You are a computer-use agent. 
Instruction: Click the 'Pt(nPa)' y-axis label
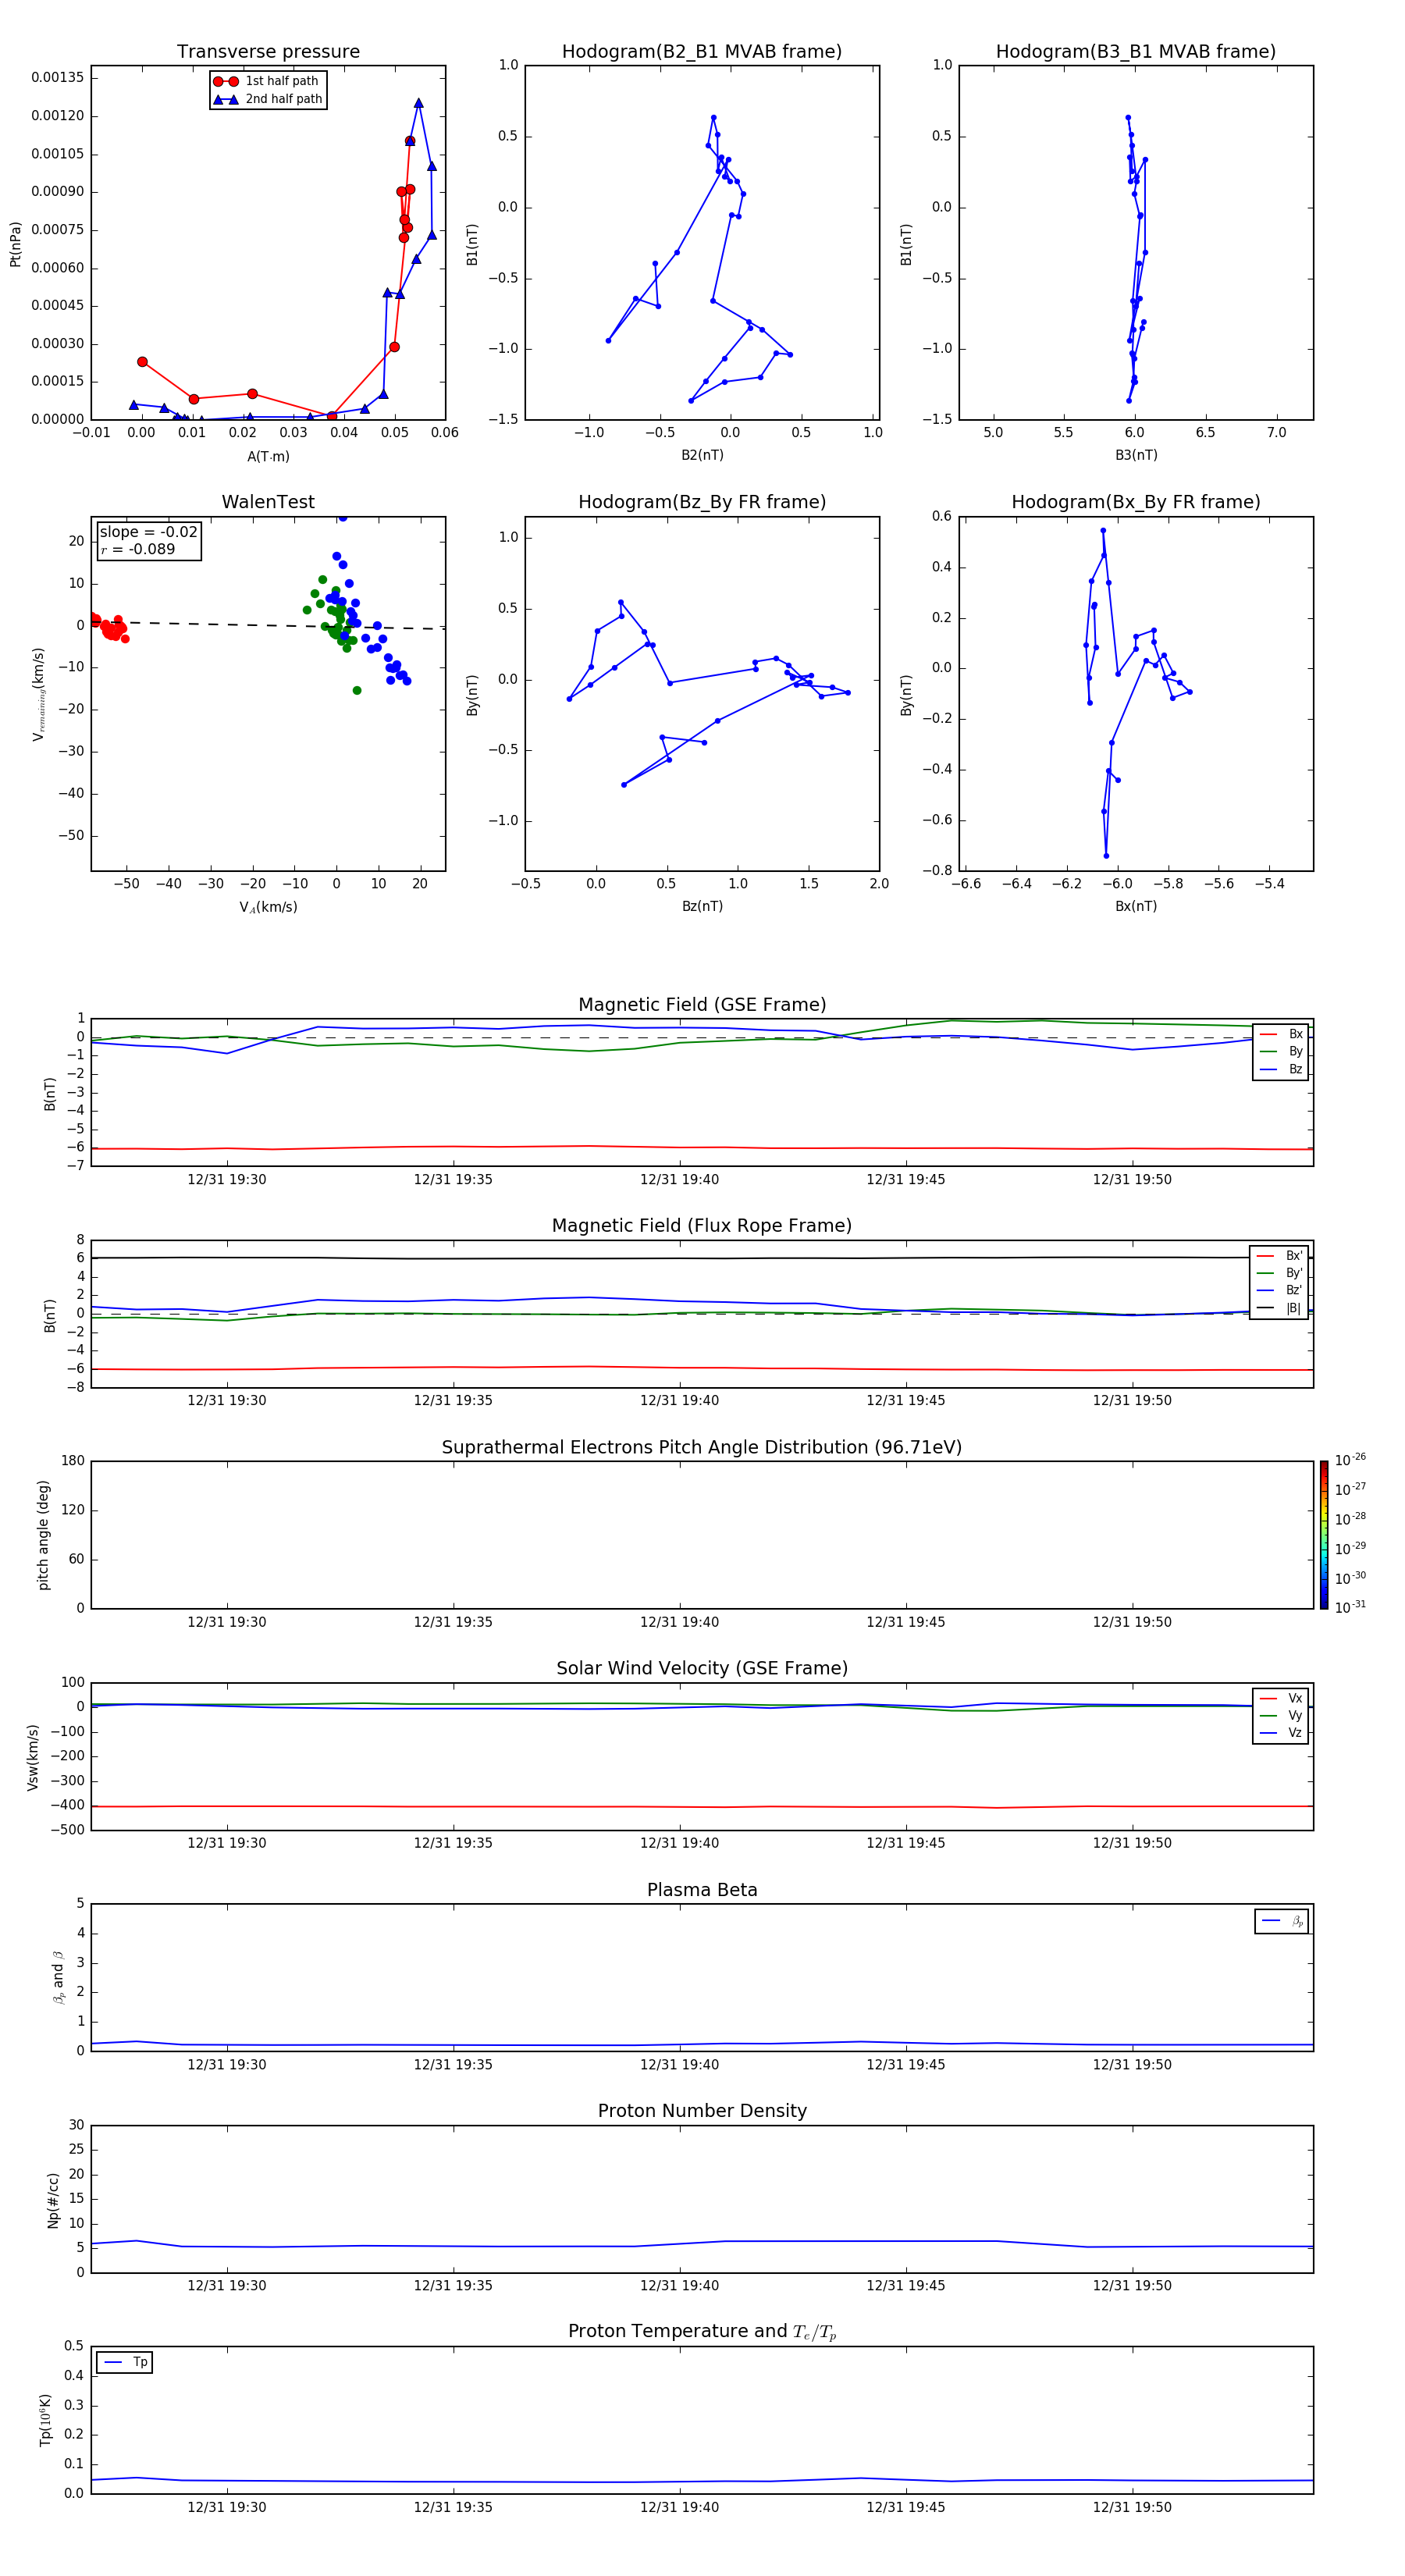pos(15,244)
